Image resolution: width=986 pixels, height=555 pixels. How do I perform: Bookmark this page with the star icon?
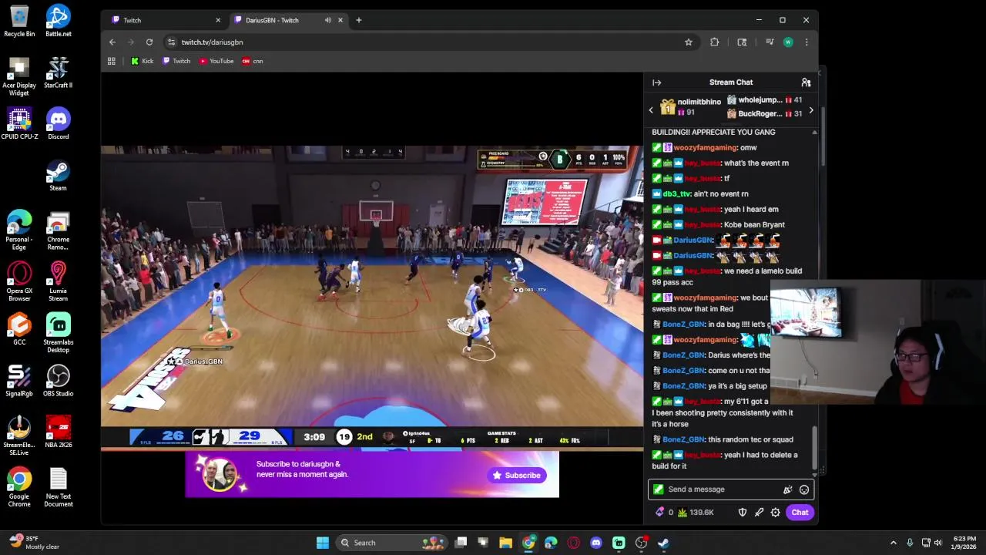pyautogui.click(x=689, y=42)
